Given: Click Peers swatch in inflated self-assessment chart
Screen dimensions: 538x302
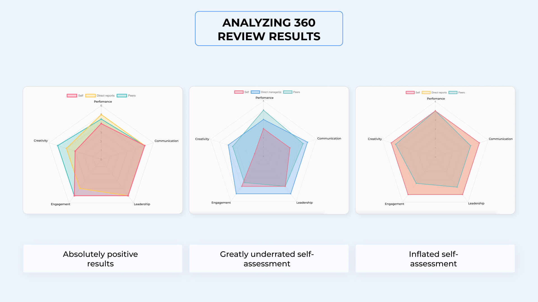Looking at the screenshot, I should click(453, 93).
